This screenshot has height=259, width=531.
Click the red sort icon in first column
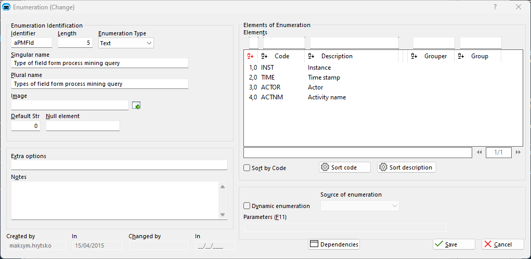(250, 56)
